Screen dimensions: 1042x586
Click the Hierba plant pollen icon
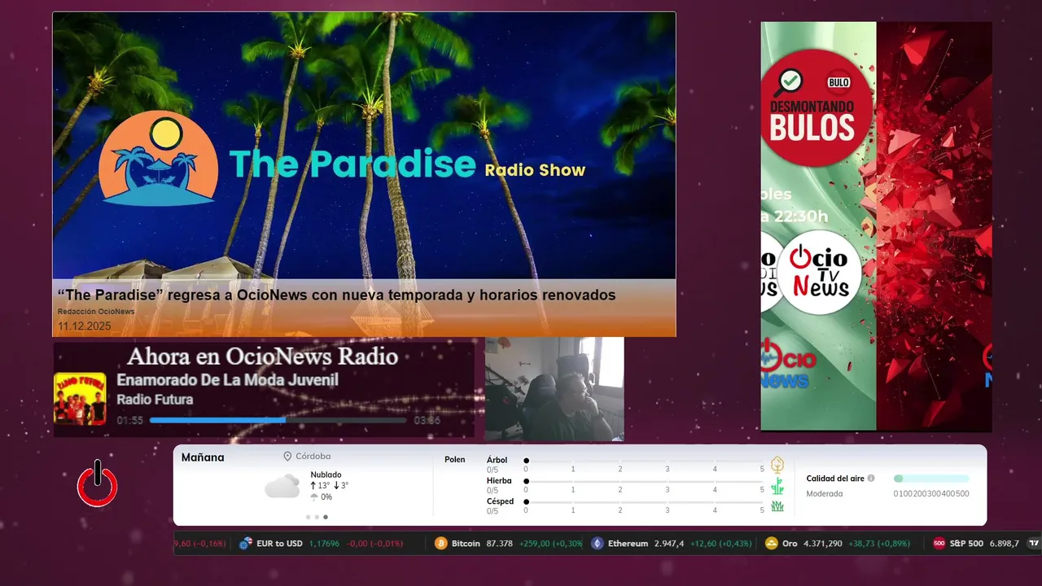(x=777, y=486)
